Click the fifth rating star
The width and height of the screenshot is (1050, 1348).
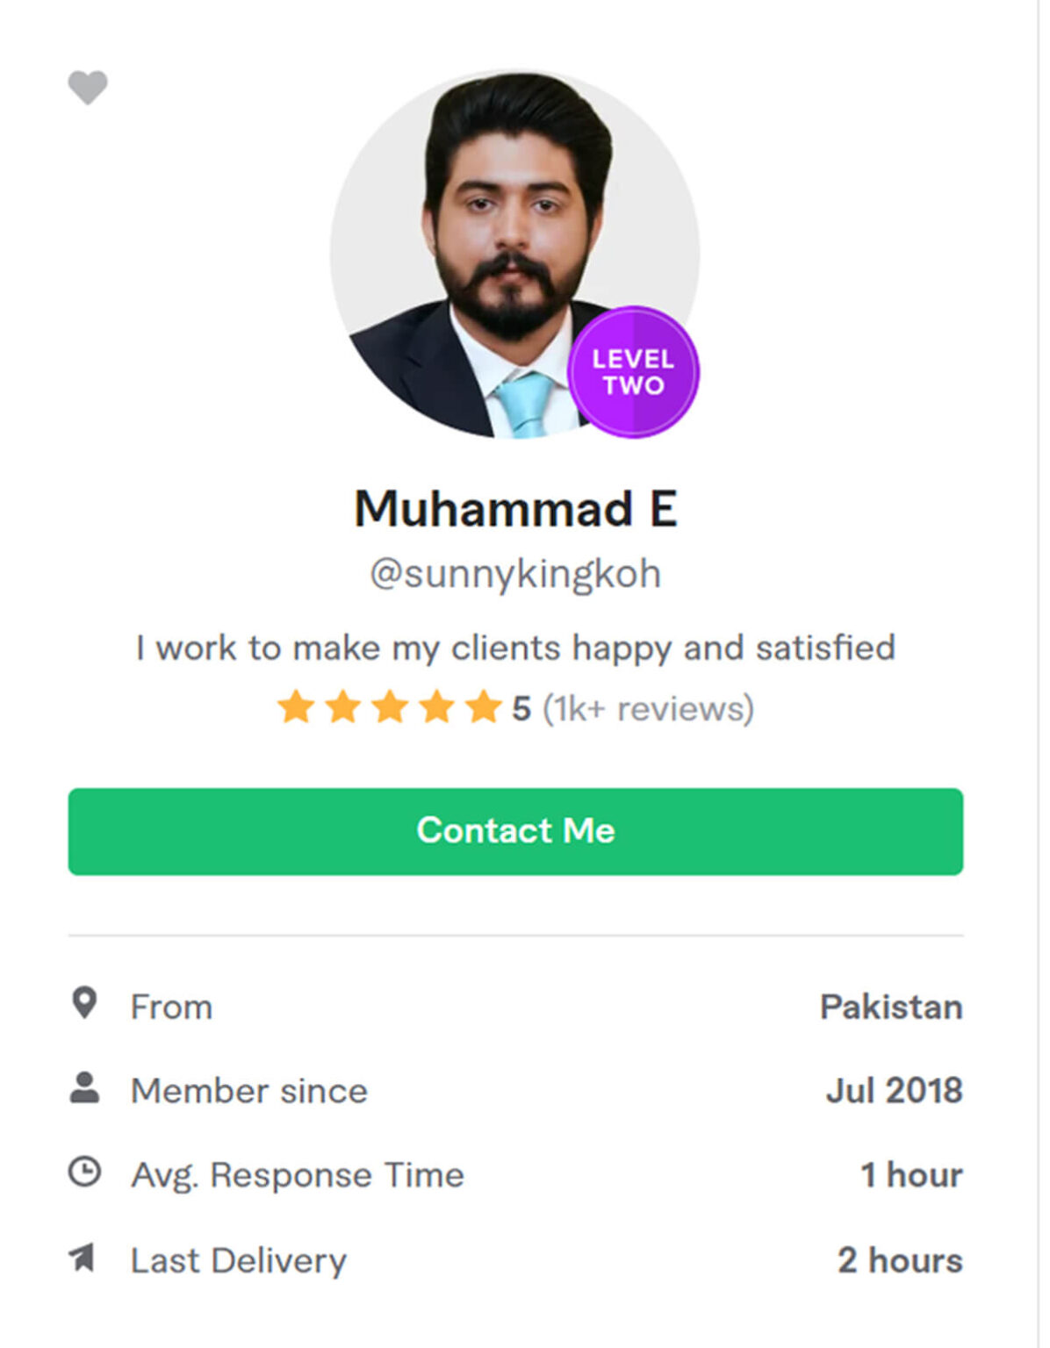(x=483, y=707)
